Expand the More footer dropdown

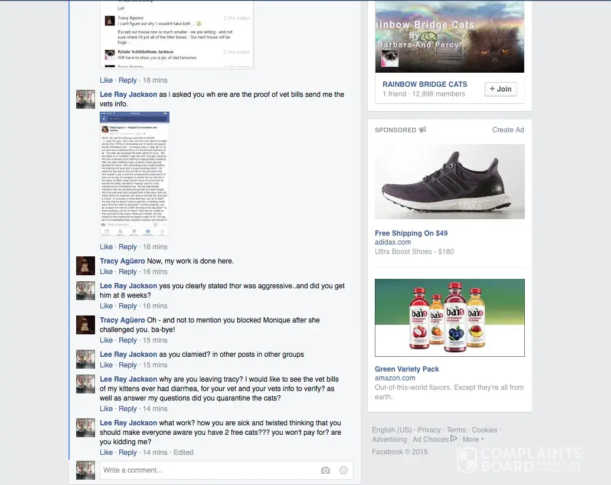click(473, 440)
